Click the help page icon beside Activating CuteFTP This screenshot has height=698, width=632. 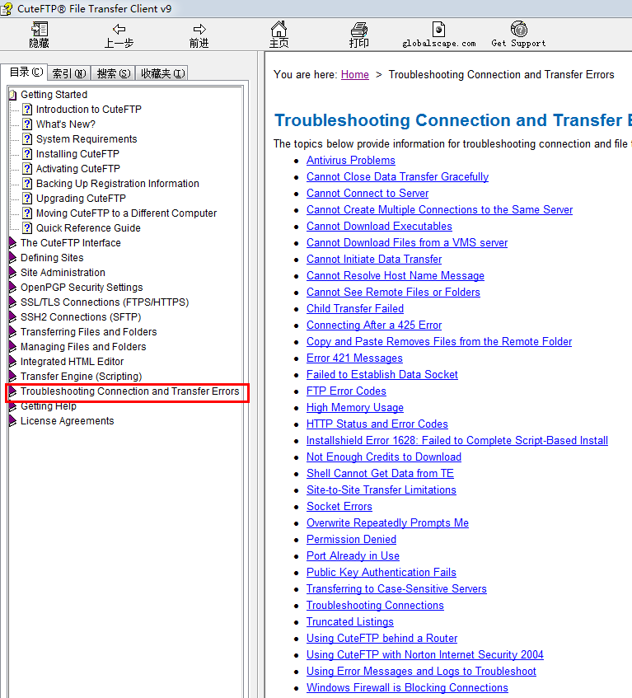27,169
